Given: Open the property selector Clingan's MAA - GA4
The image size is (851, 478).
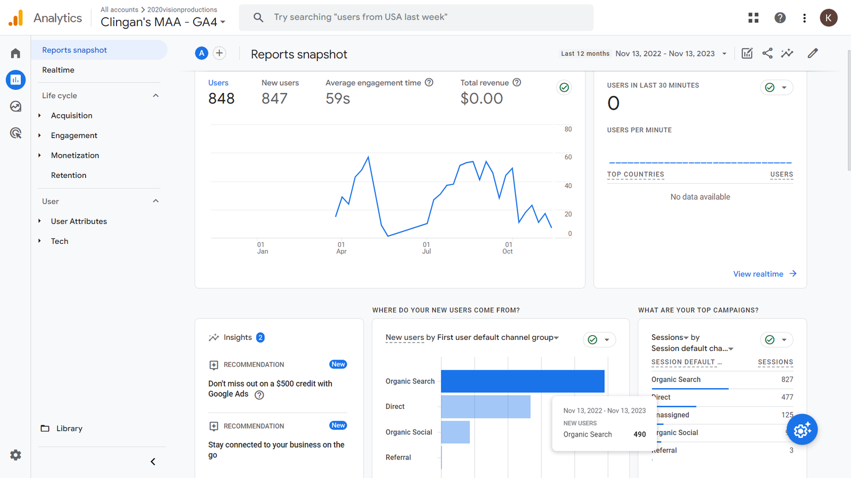Looking at the screenshot, I should (163, 22).
